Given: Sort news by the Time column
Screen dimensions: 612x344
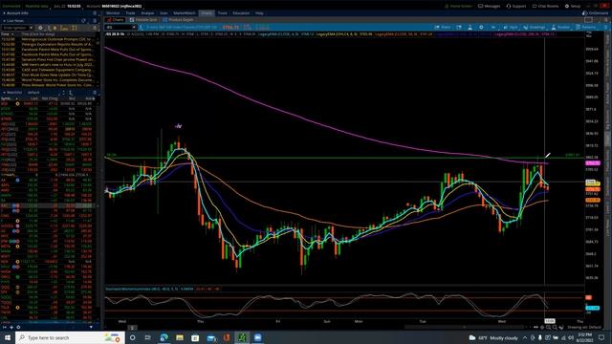Looking at the screenshot, I should click(8, 34).
